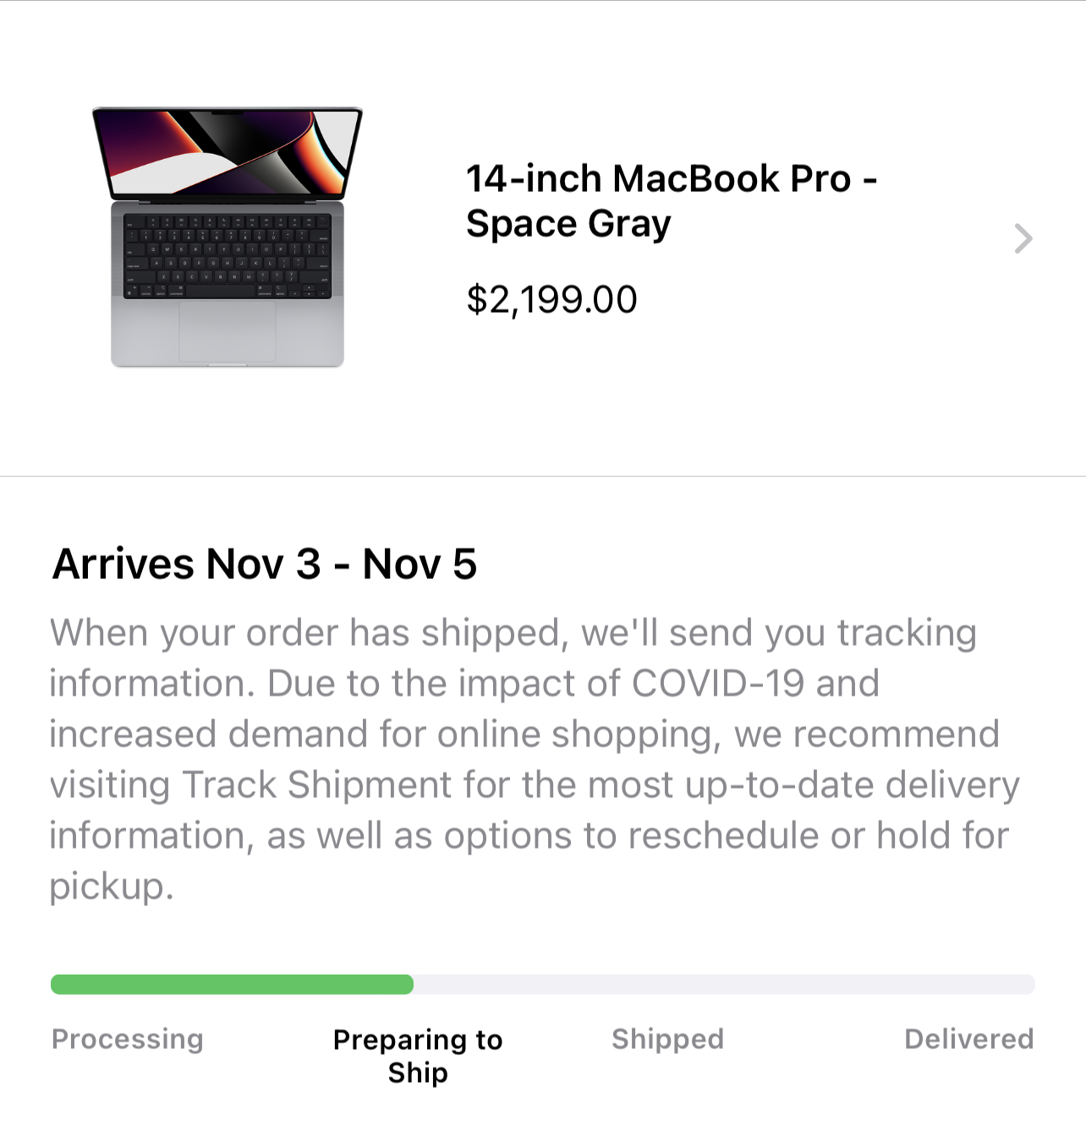Select the "Processing" status step
Viewport: 1086px width, 1130px height.
pyautogui.click(x=128, y=1039)
